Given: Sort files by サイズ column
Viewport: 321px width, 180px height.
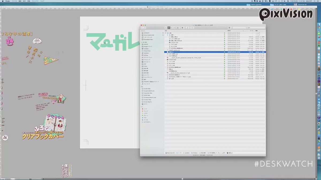Looking at the screenshot, I should point(251,31).
